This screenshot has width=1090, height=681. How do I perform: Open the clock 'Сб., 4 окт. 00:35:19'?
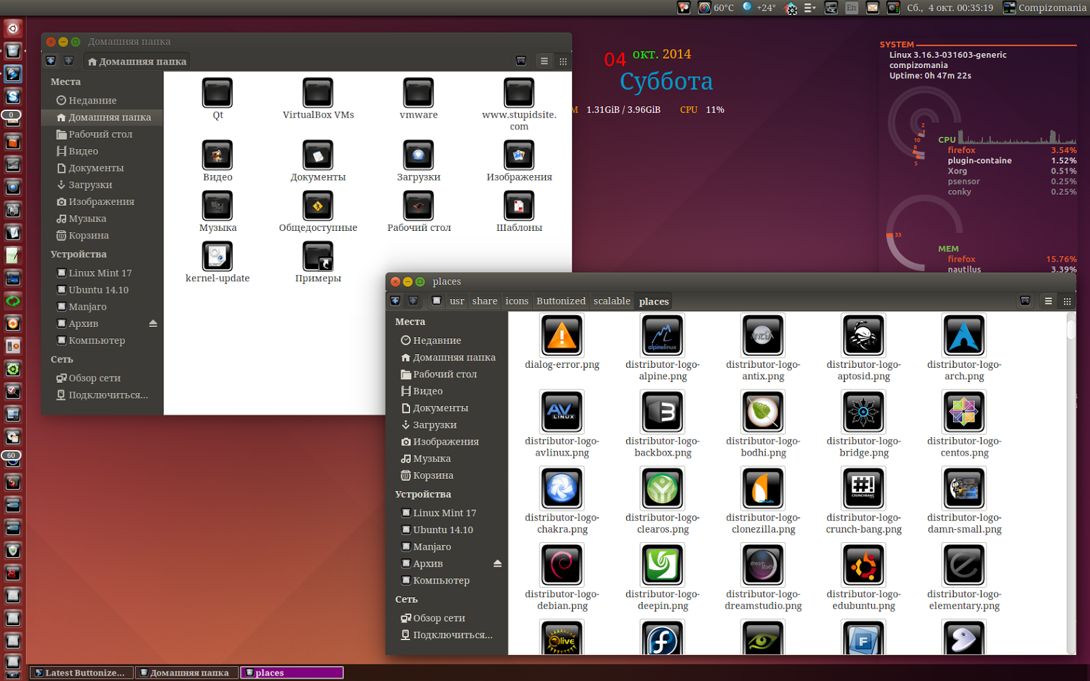coord(950,7)
